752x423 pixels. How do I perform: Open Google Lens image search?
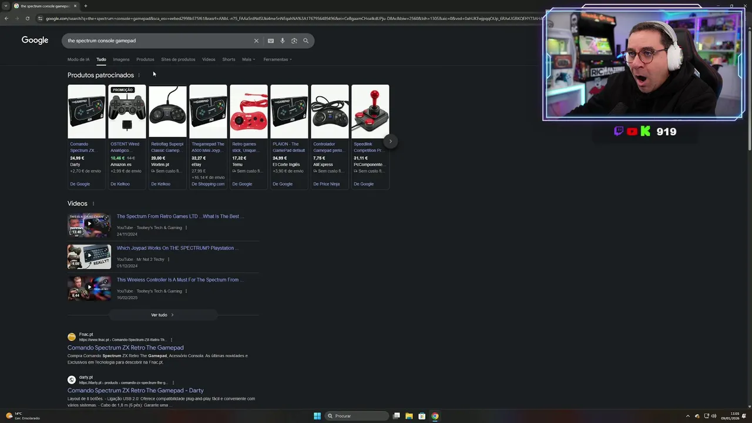pos(294,41)
